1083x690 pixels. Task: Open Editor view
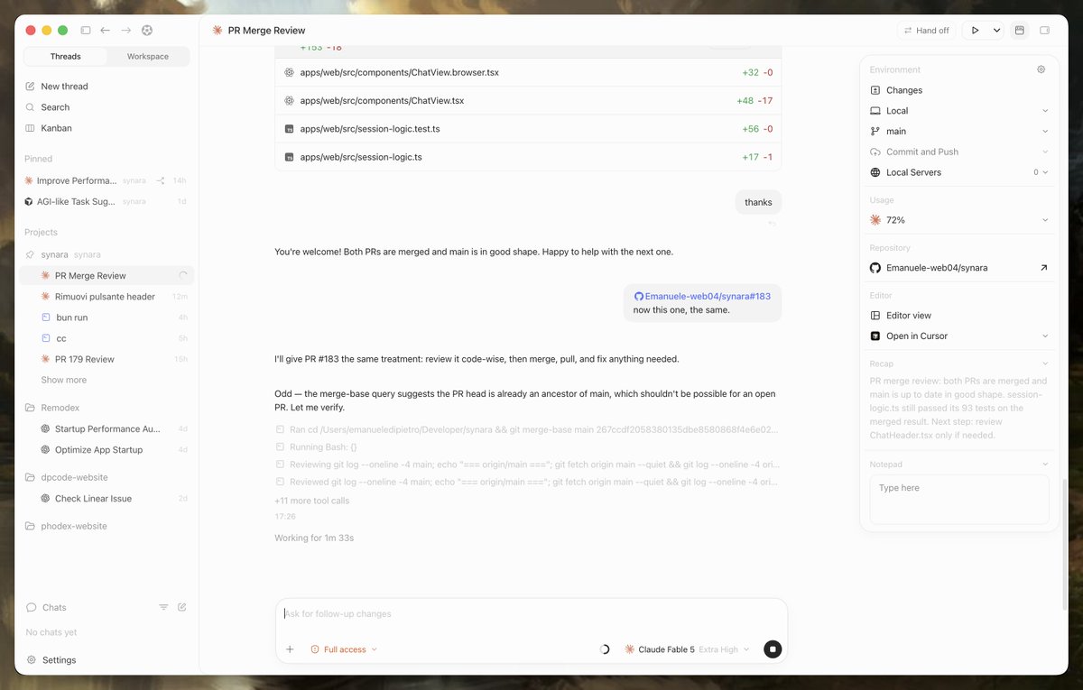coord(908,316)
